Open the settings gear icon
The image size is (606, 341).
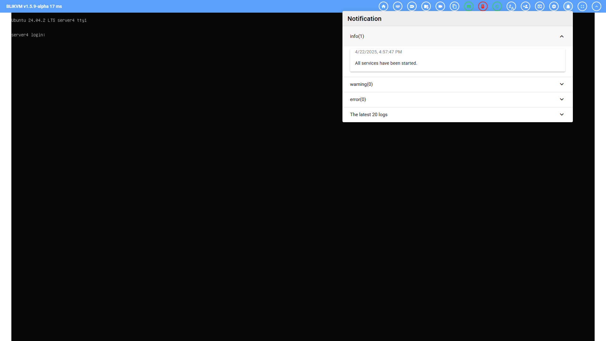pyautogui.click(x=554, y=6)
